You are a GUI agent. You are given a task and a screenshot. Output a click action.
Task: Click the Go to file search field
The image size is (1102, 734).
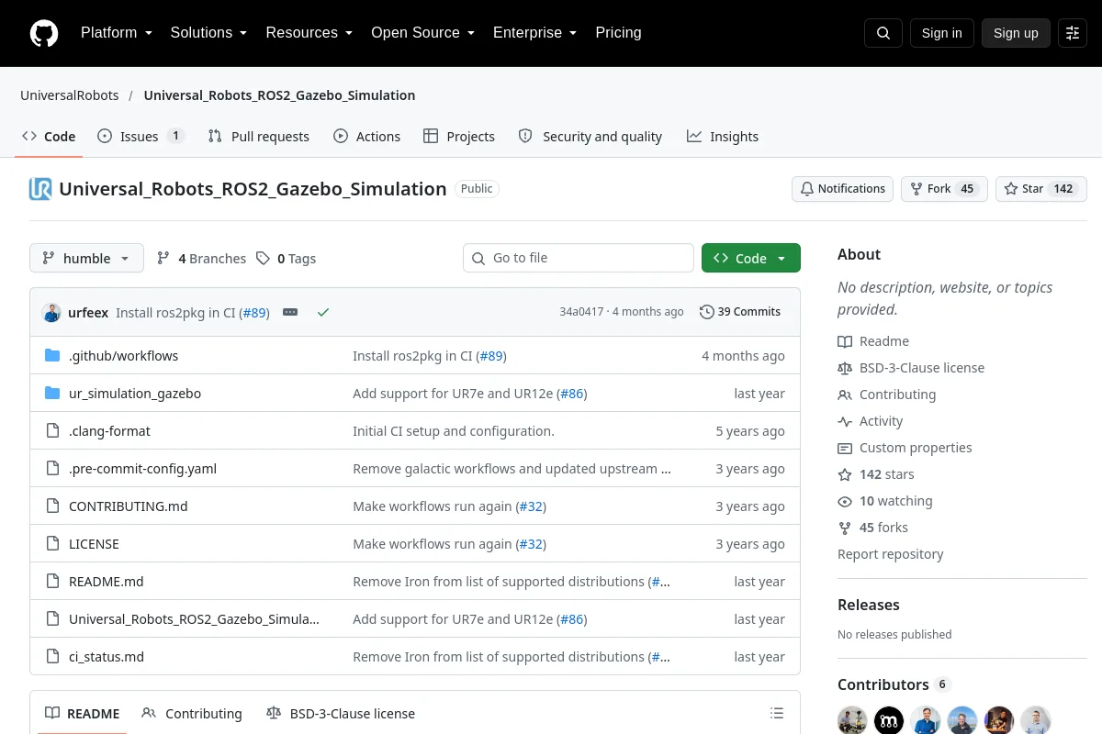pyautogui.click(x=579, y=258)
